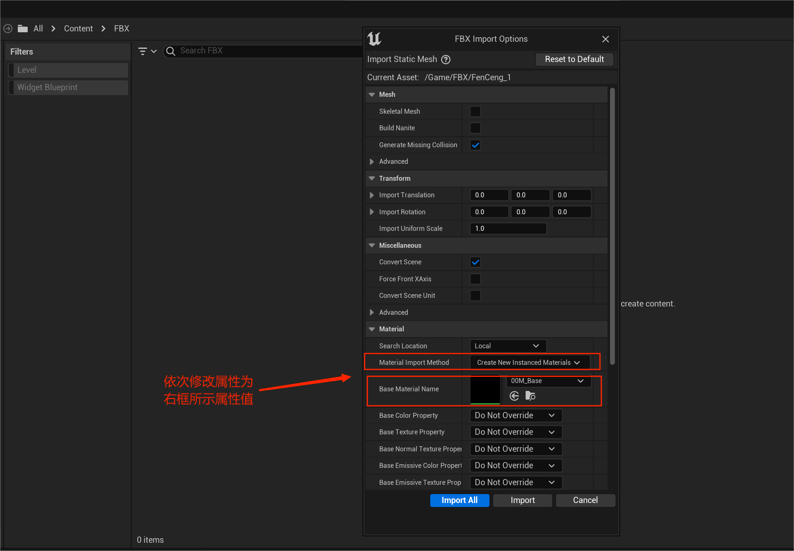Enable Convert Scene Unit checkbox

(475, 296)
